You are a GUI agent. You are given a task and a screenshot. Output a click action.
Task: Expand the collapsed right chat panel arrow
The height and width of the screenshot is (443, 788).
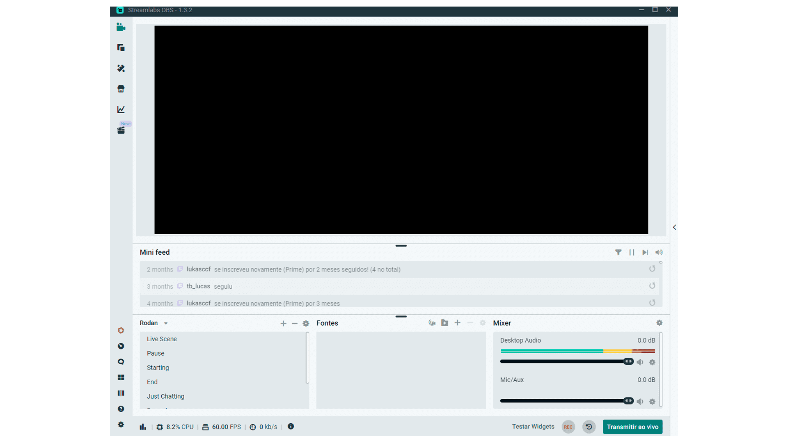click(674, 227)
